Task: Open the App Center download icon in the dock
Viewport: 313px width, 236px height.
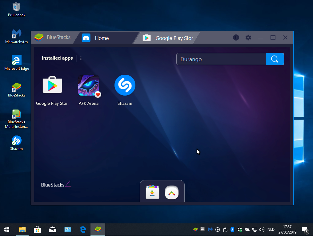Action: pyautogui.click(x=153, y=192)
